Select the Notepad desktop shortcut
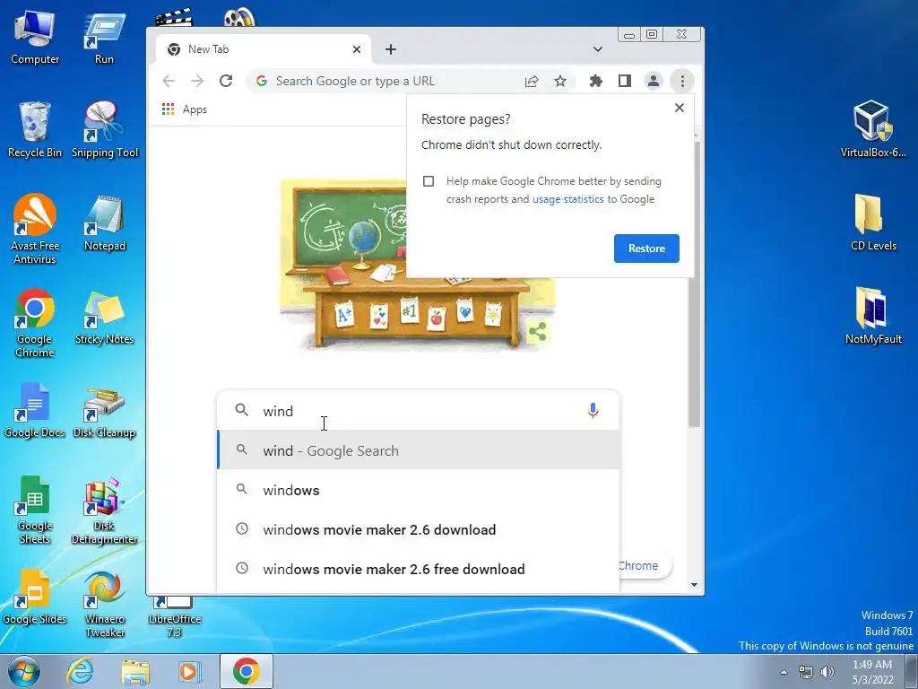The width and height of the screenshot is (918, 689). (104, 223)
